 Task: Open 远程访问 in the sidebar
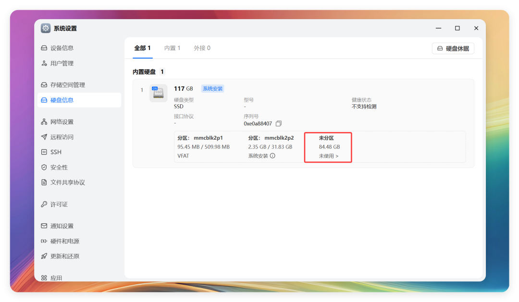click(x=79, y=137)
